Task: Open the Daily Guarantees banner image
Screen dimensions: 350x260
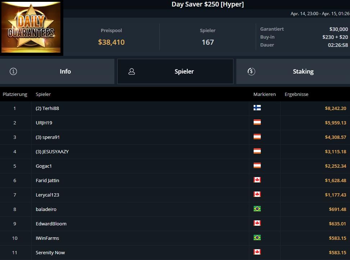Action: point(31,28)
